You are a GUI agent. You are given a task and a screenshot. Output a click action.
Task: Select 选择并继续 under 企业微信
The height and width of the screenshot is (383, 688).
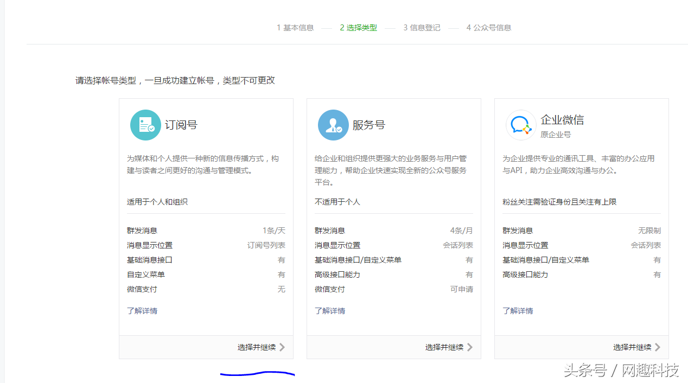pyautogui.click(x=632, y=347)
